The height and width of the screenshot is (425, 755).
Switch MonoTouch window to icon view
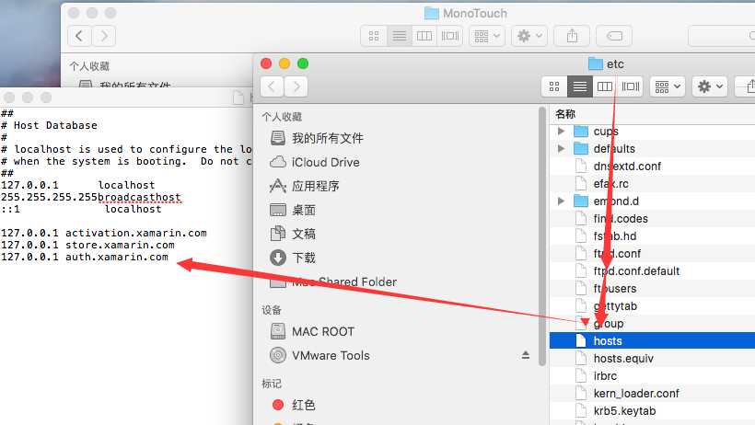tap(374, 36)
